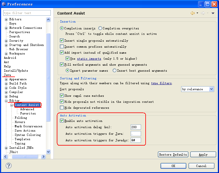Open the back history dropdown arrow
Image resolution: width=219 pixels, height=173 pixels.
tap(197, 13)
